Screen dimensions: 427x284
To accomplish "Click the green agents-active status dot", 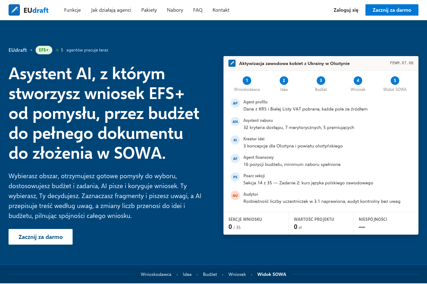I will pos(57,50).
